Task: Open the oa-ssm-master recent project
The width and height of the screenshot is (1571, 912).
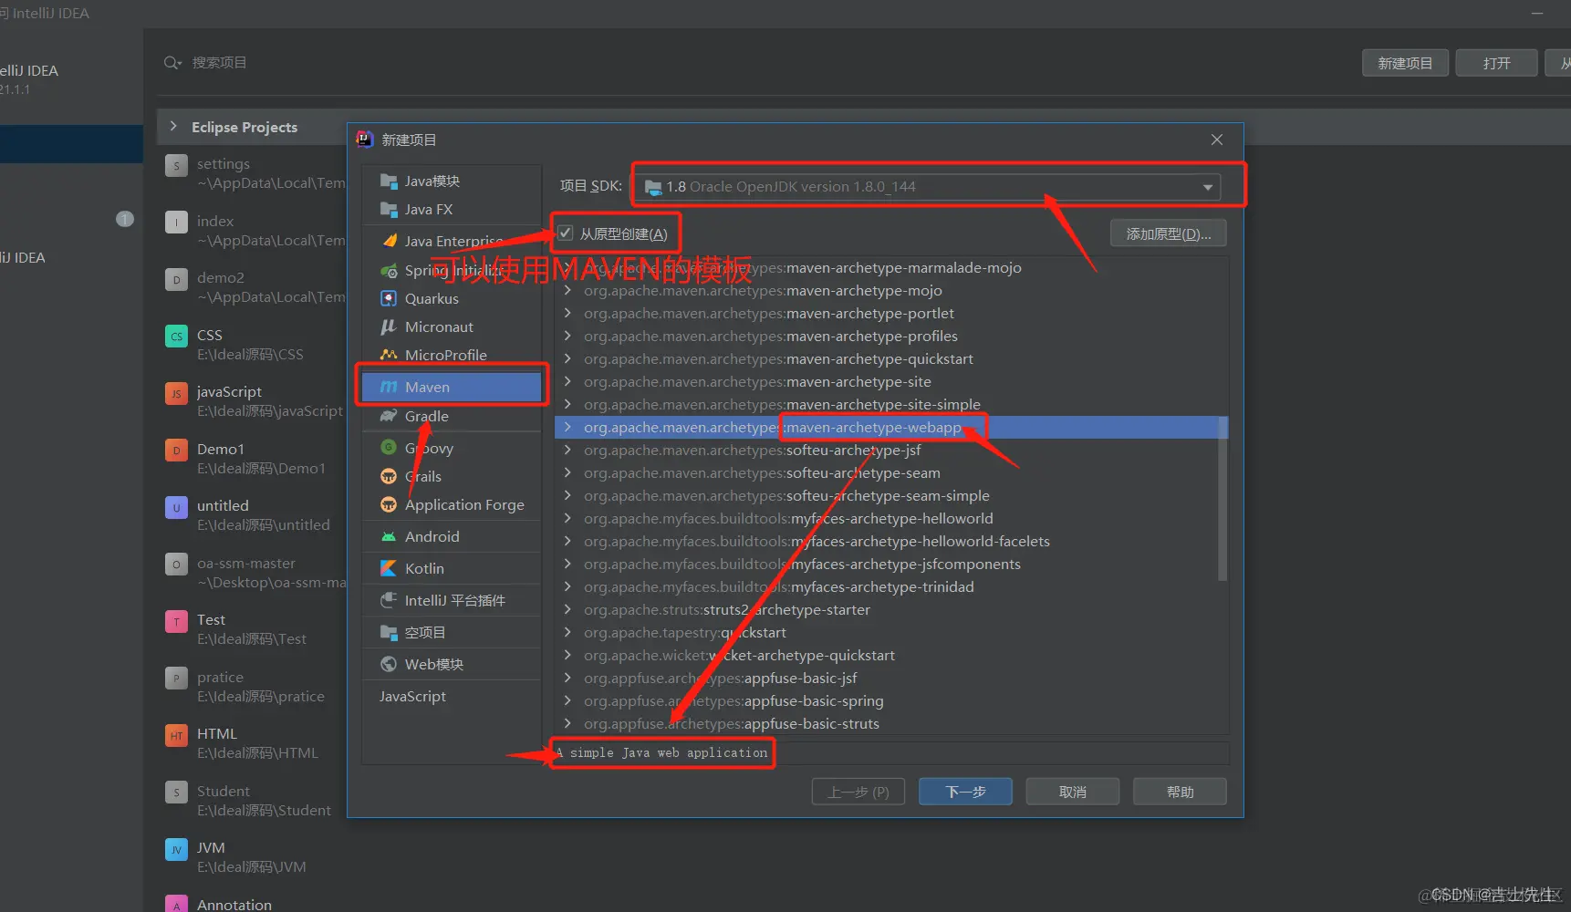Action: tap(254, 573)
